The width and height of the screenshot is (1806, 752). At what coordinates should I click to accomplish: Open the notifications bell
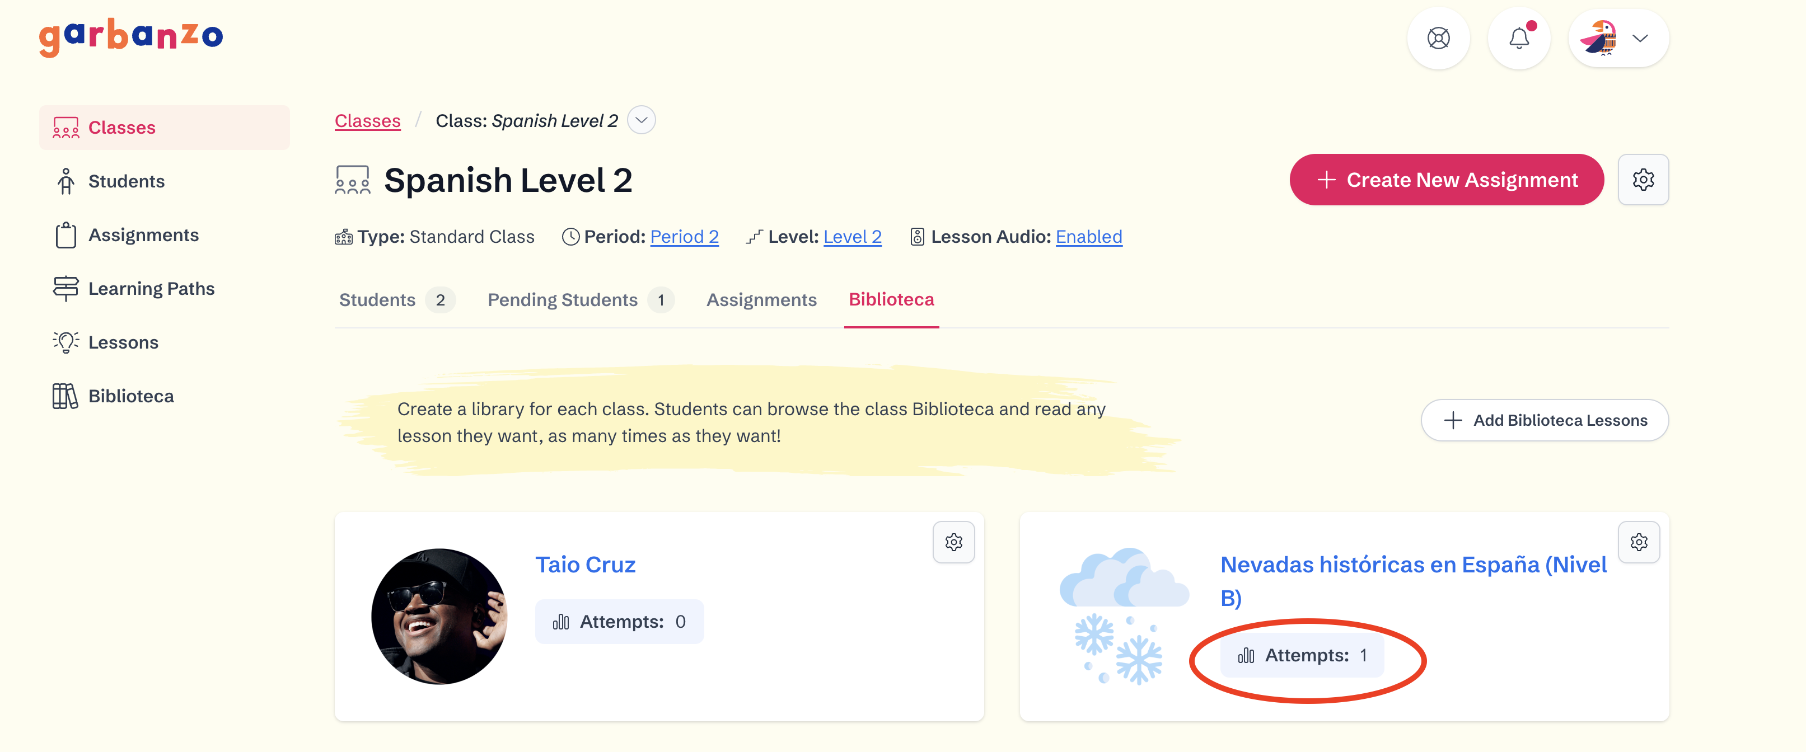1519,39
